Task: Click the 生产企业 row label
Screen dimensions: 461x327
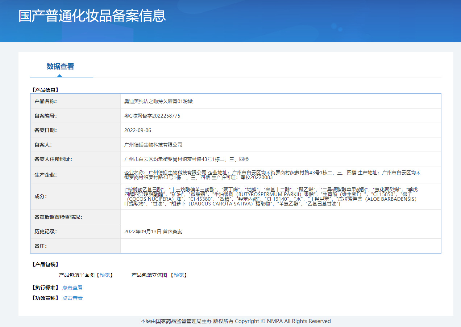Action: (x=46, y=175)
